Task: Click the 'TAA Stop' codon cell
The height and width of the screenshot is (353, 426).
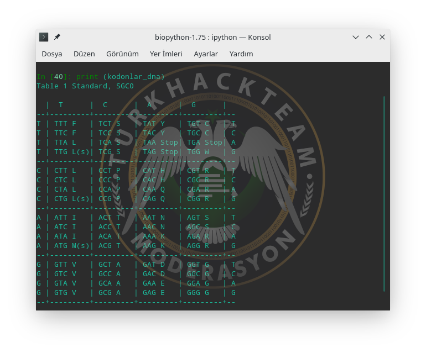Action: 160,143
